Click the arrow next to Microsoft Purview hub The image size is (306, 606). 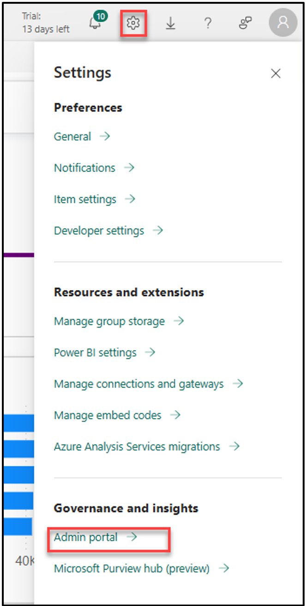click(x=224, y=568)
